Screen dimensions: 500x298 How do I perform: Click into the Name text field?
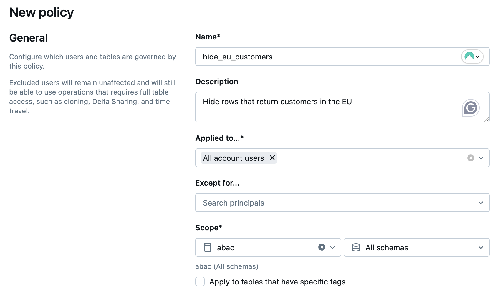(x=324, y=57)
